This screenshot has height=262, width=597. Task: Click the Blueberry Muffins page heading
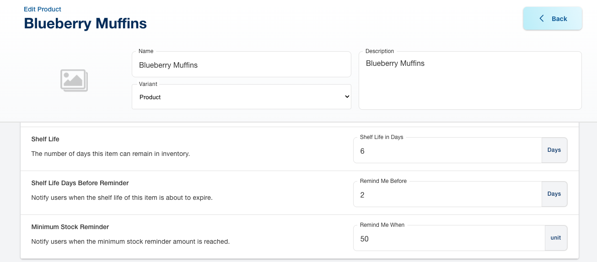pyautogui.click(x=86, y=23)
